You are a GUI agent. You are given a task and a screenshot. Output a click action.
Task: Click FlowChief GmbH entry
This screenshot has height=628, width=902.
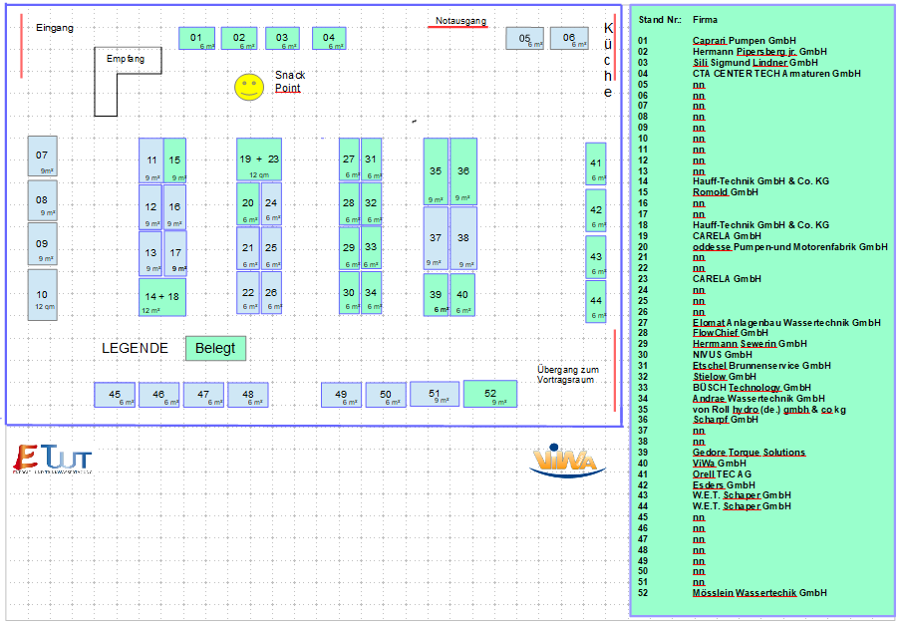tap(730, 333)
